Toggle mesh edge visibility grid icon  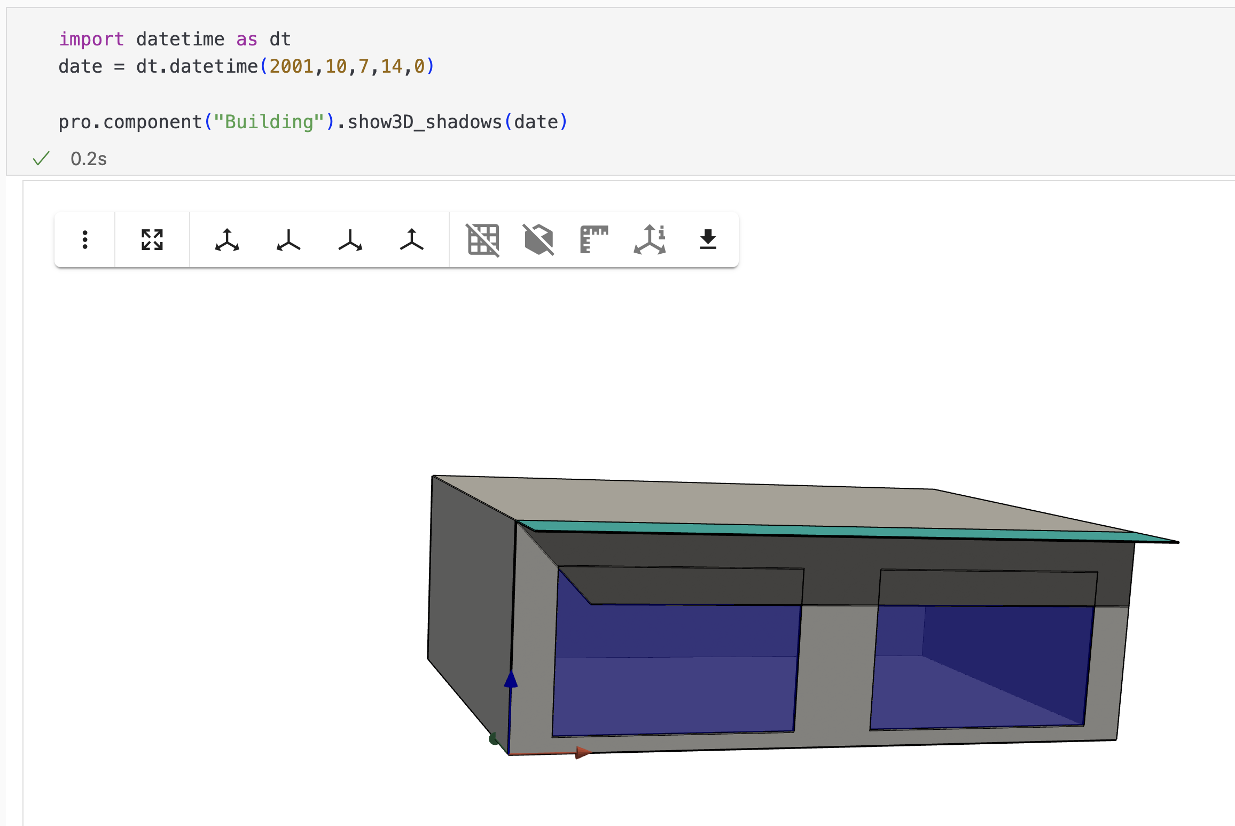tap(483, 239)
